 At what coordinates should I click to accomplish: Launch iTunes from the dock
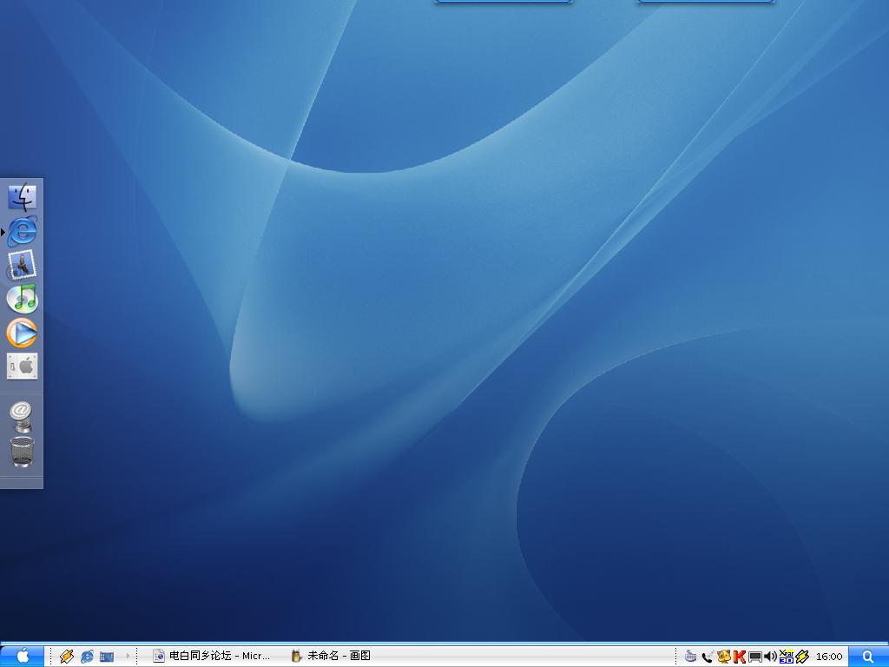pos(23,298)
